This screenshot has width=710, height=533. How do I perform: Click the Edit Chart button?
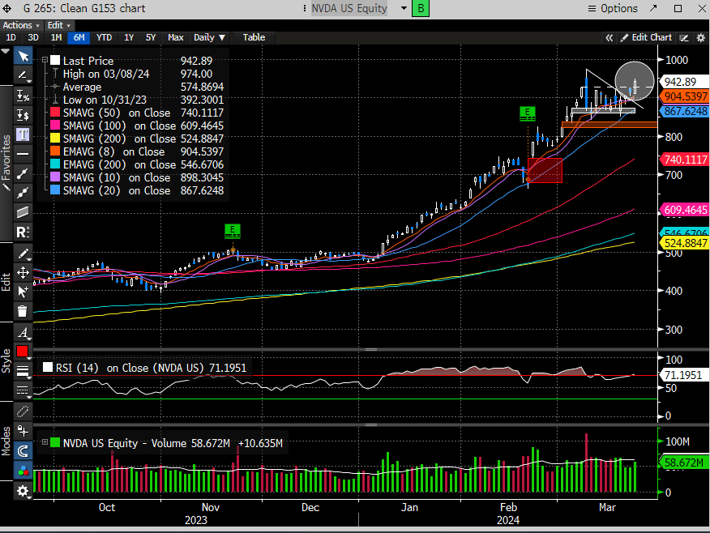[646, 37]
